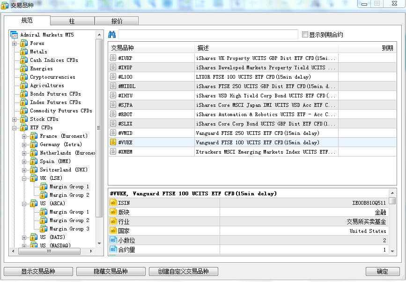This screenshot has width=406, height=282.
Task: Click the symbol icon for #SLXX
Action: click(113, 123)
